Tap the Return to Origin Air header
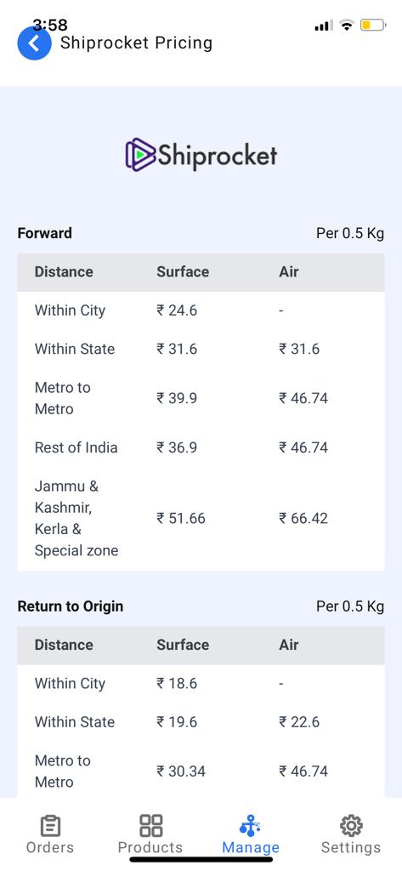 click(289, 645)
